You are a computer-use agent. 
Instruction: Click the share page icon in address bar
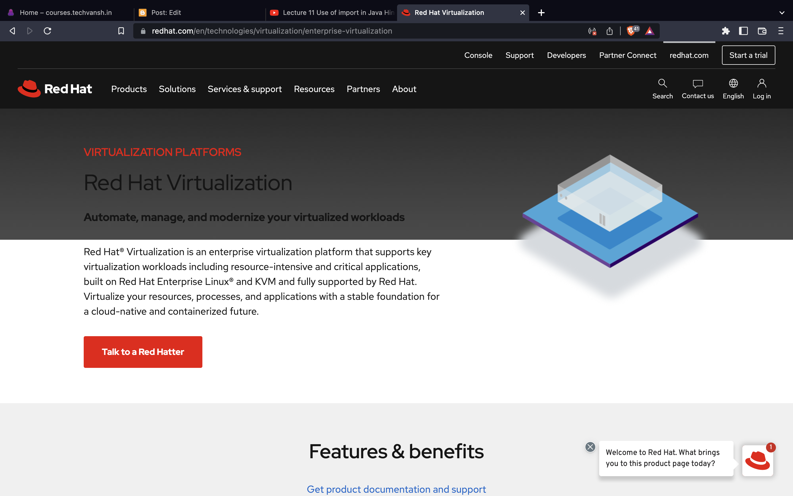point(609,31)
